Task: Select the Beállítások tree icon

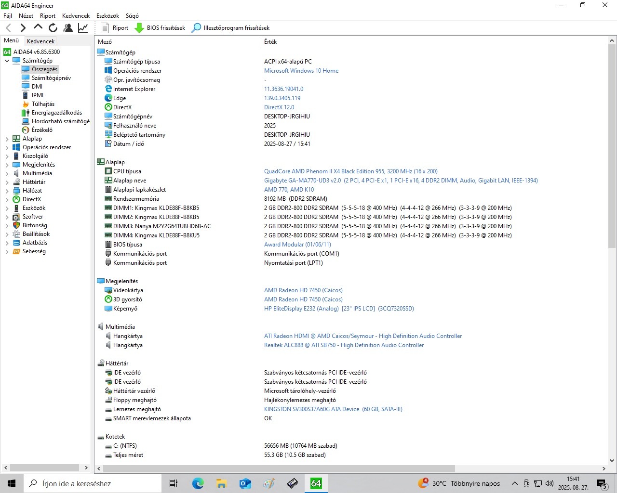Action: (x=16, y=234)
